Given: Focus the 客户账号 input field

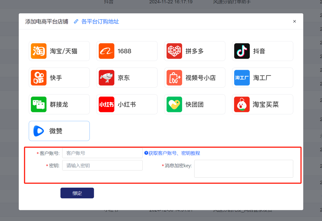Looking at the screenshot, I should coord(102,153).
